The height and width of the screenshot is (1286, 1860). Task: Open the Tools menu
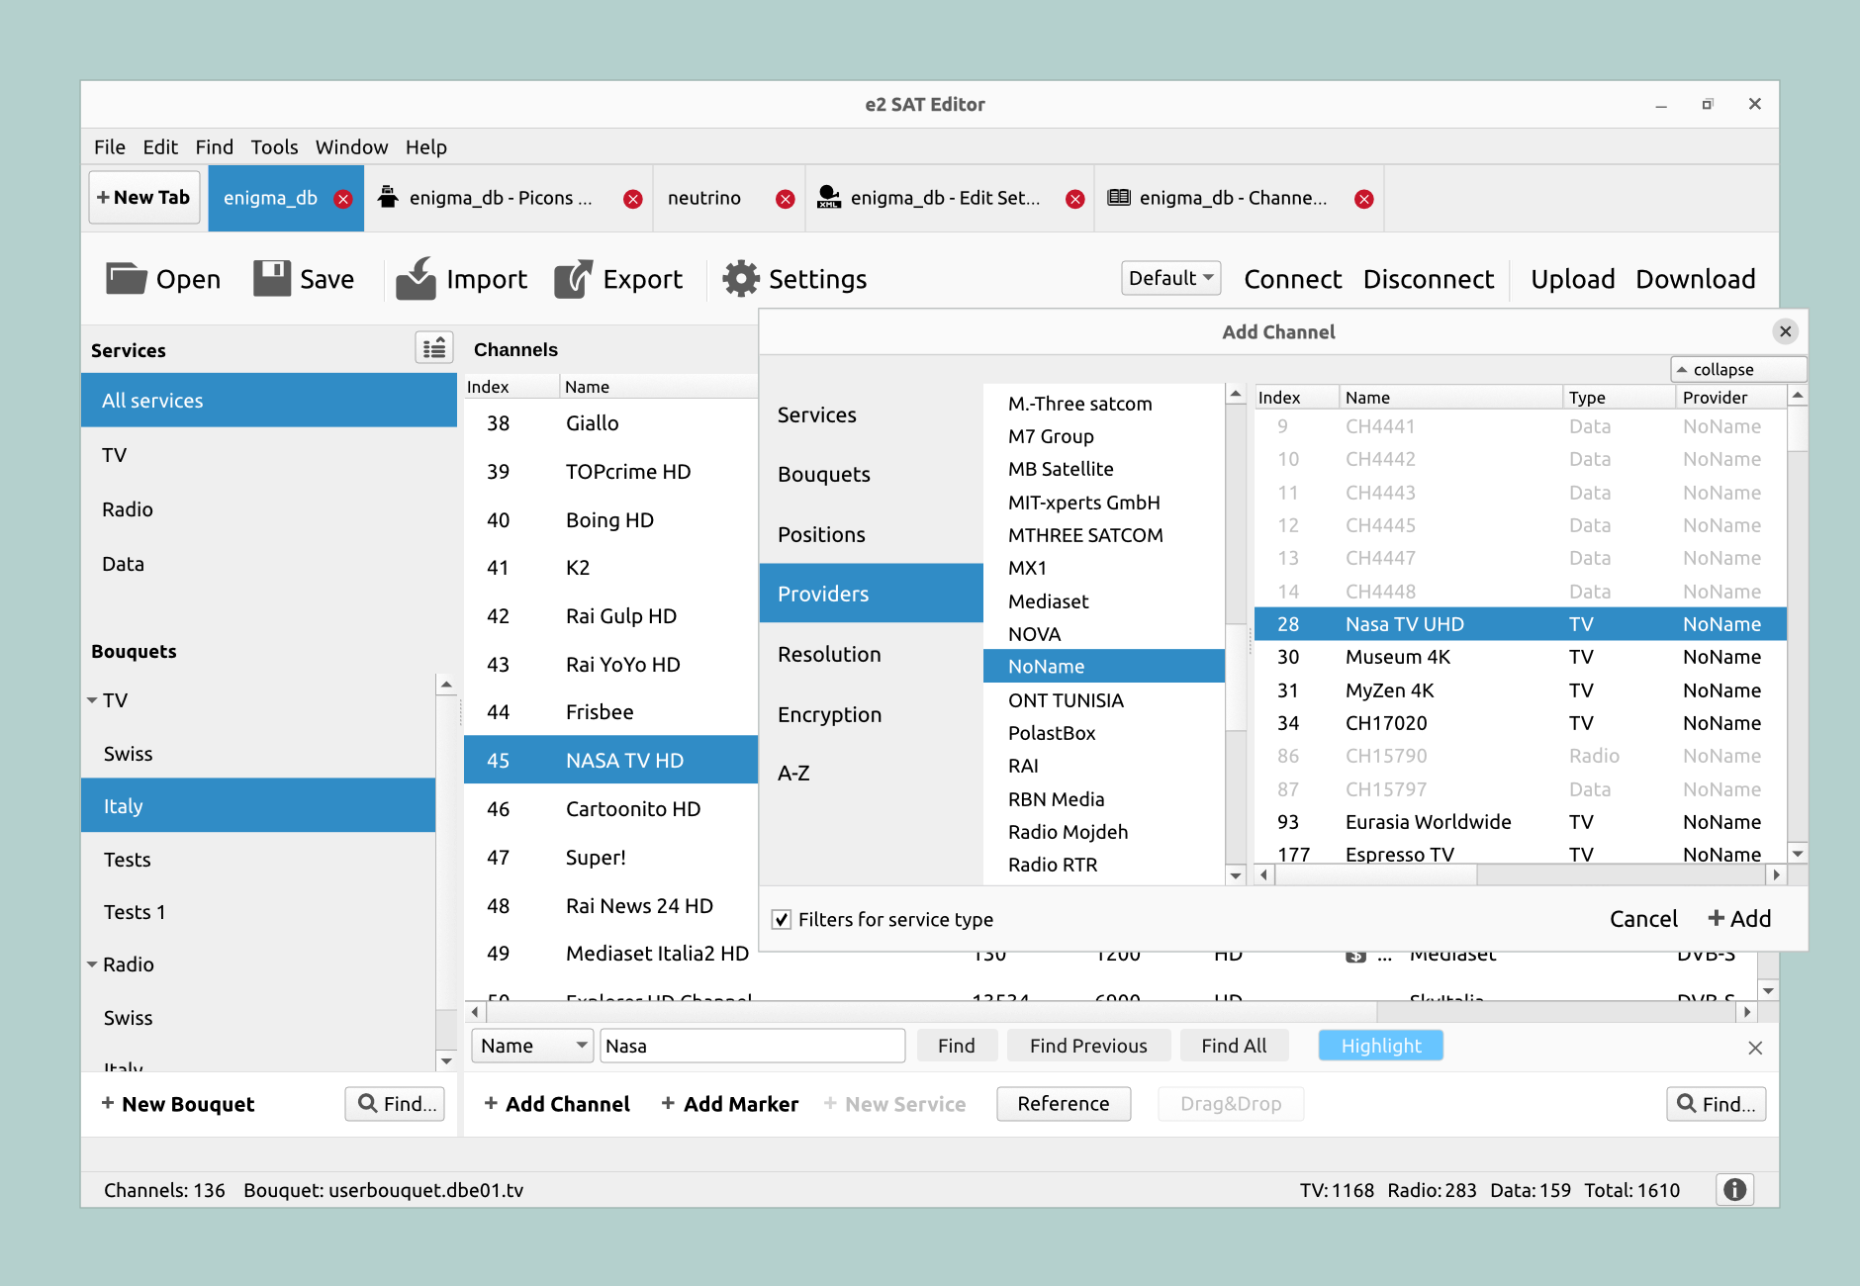pyautogui.click(x=274, y=146)
